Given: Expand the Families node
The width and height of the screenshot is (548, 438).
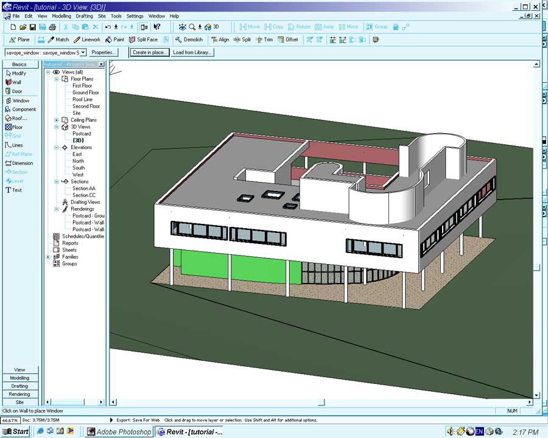Looking at the screenshot, I should (48, 257).
